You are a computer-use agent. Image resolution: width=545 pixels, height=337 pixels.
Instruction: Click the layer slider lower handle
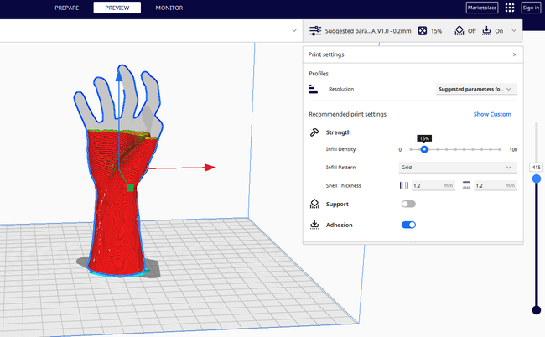(x=537, y=310)
